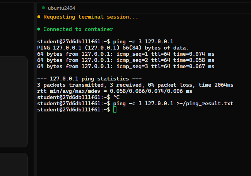Click the icmp_seq=2 ping reply line
This screenshot has height=176, width=251.
click(126, 60)
